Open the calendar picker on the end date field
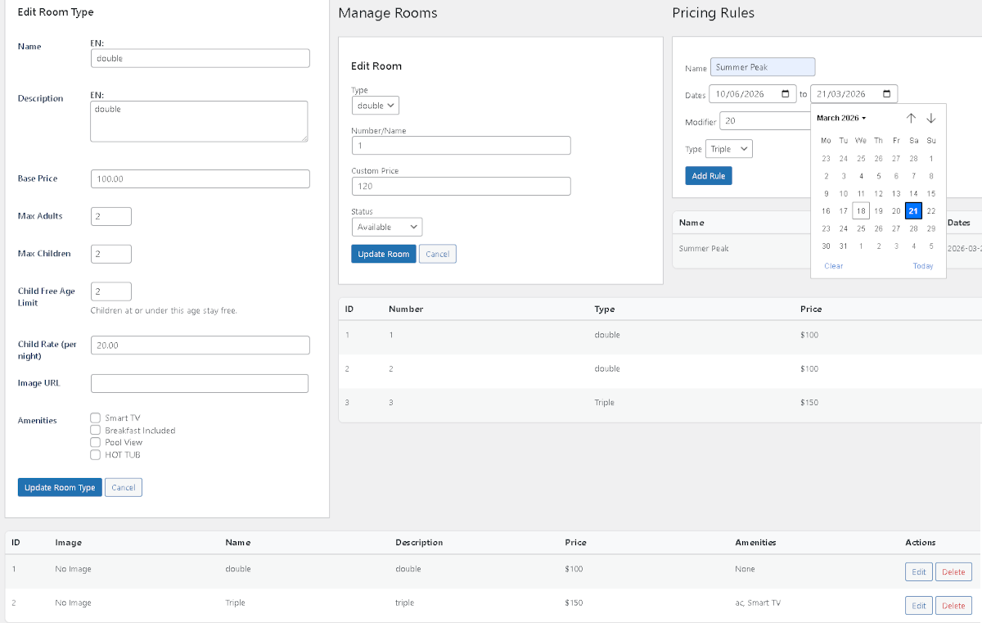 (x=886, y=93)
